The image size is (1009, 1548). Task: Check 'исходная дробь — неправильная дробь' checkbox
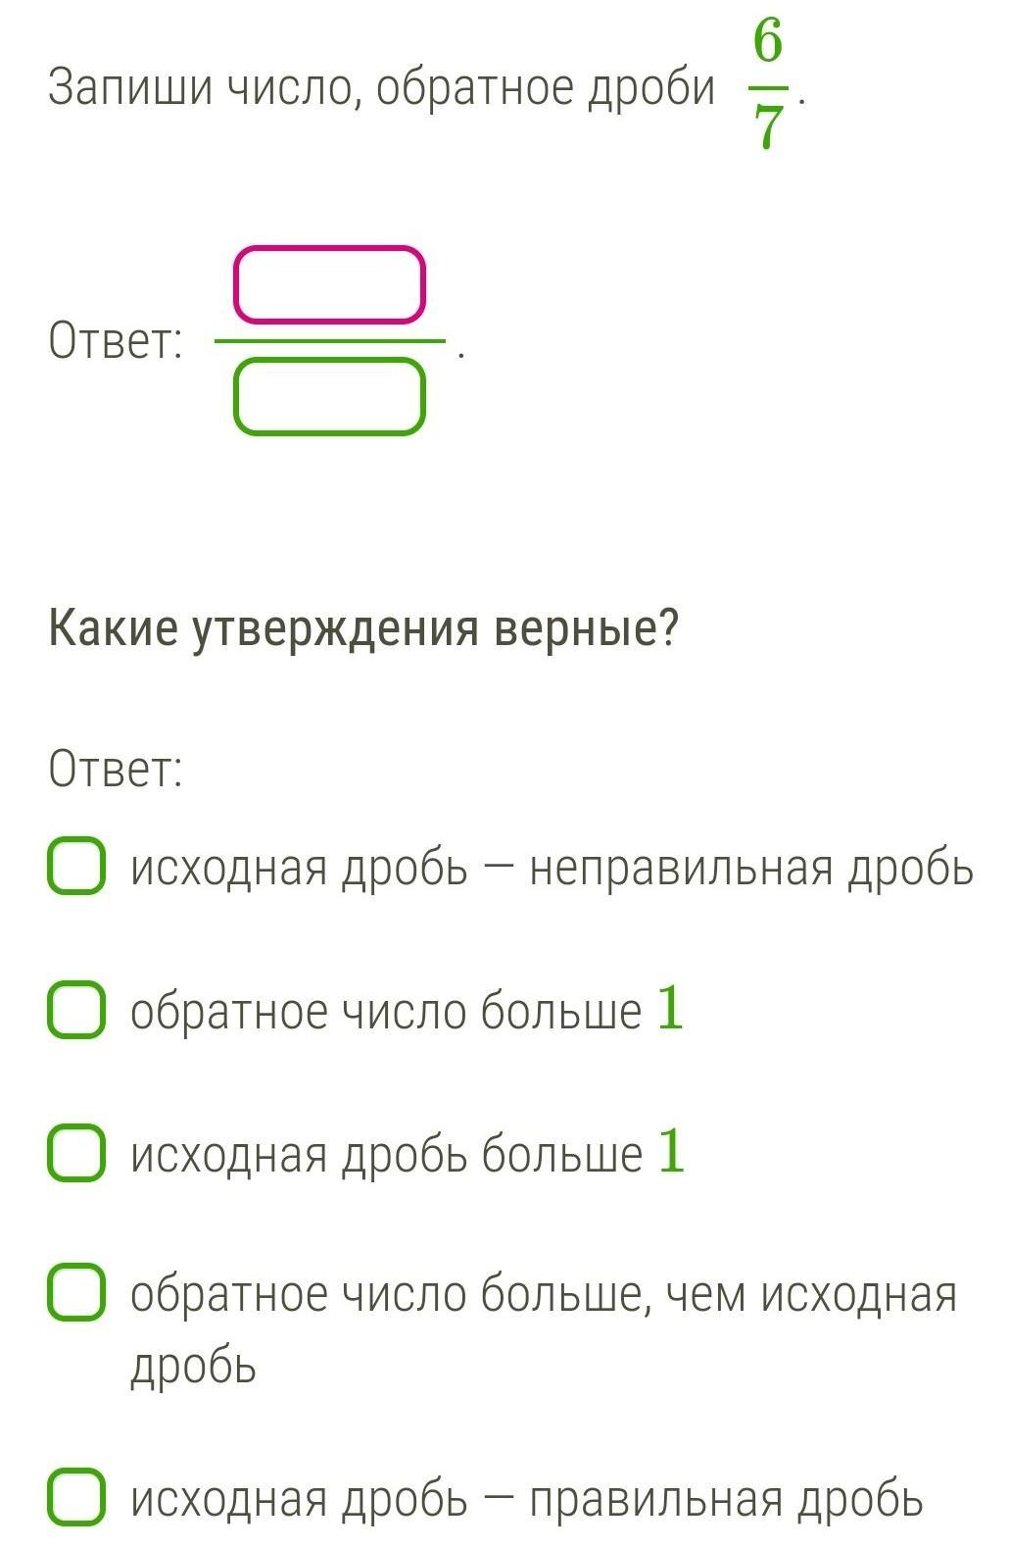(76, 866)
